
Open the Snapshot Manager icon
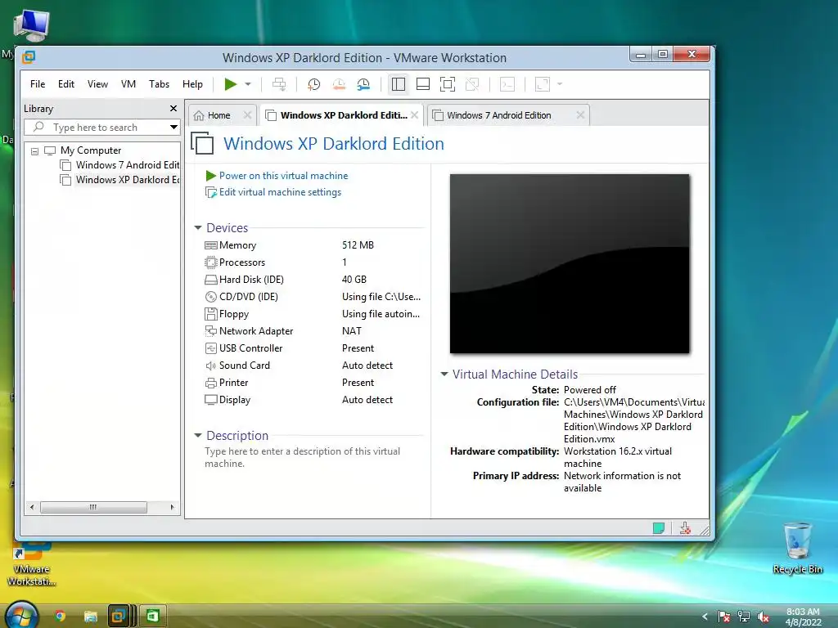(x=363, y=84)
